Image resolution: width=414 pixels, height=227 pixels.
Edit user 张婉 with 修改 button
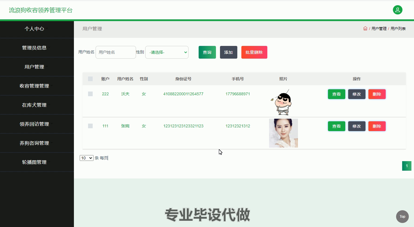tap(357, 126)
